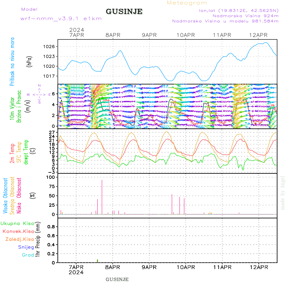Viewport: 289px width, 289px height.
Task: Click the 100 cloudiness axis value
Action: 50,177
